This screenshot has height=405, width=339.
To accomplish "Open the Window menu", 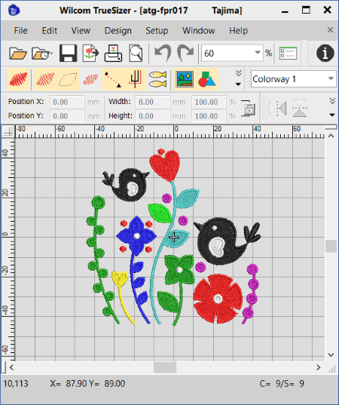I will click(x=199, y=31).
